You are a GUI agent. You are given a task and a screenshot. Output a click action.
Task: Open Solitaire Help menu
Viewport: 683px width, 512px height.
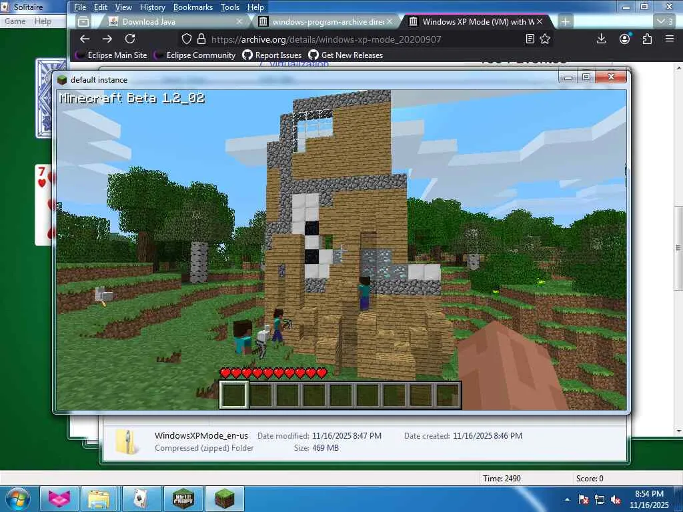point(43,21)
